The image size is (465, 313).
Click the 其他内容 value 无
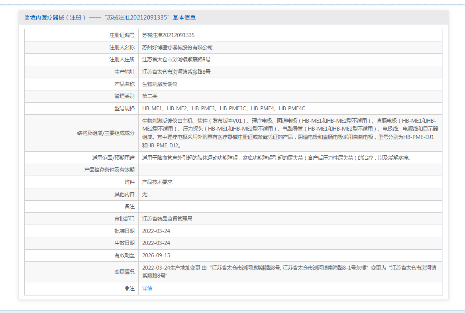click(x=145, y=194)
